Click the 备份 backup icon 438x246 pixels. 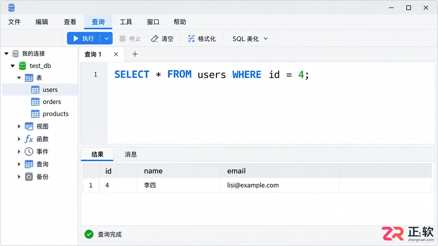coord(29,177)
